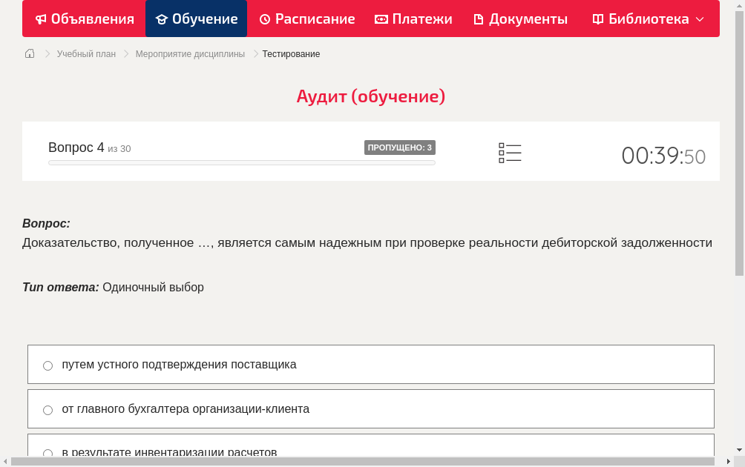This screenshot has width=745, height=467.
Task: Click the question progress bar
Action: click(x=241, y=162)
